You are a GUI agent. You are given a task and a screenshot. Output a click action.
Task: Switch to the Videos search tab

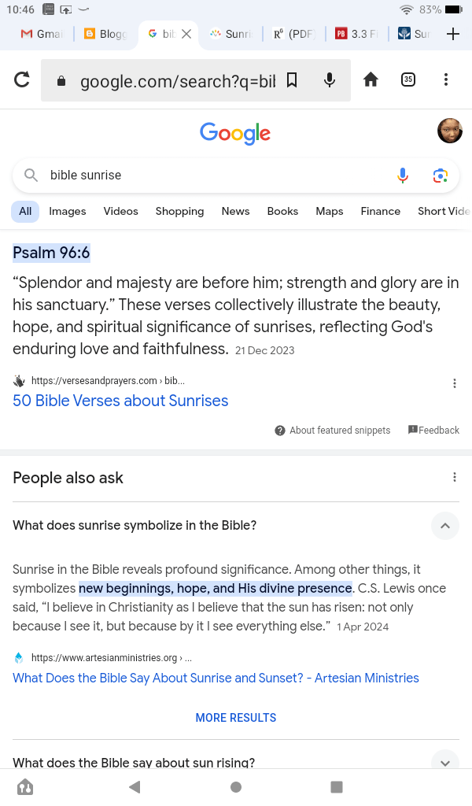coord(120,211)
